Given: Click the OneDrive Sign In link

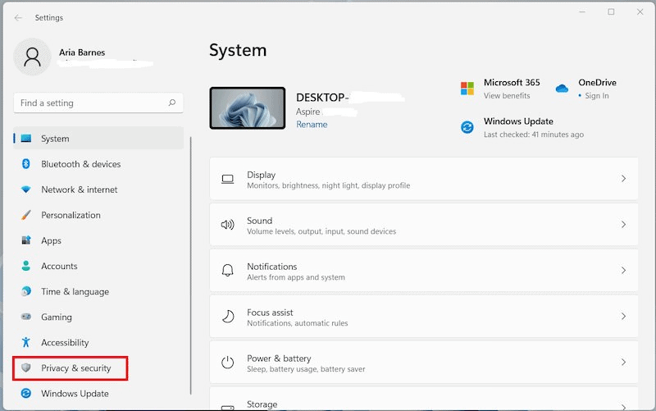Looking at the screenshot, I should pyautogui.click(x=597, y=96).
